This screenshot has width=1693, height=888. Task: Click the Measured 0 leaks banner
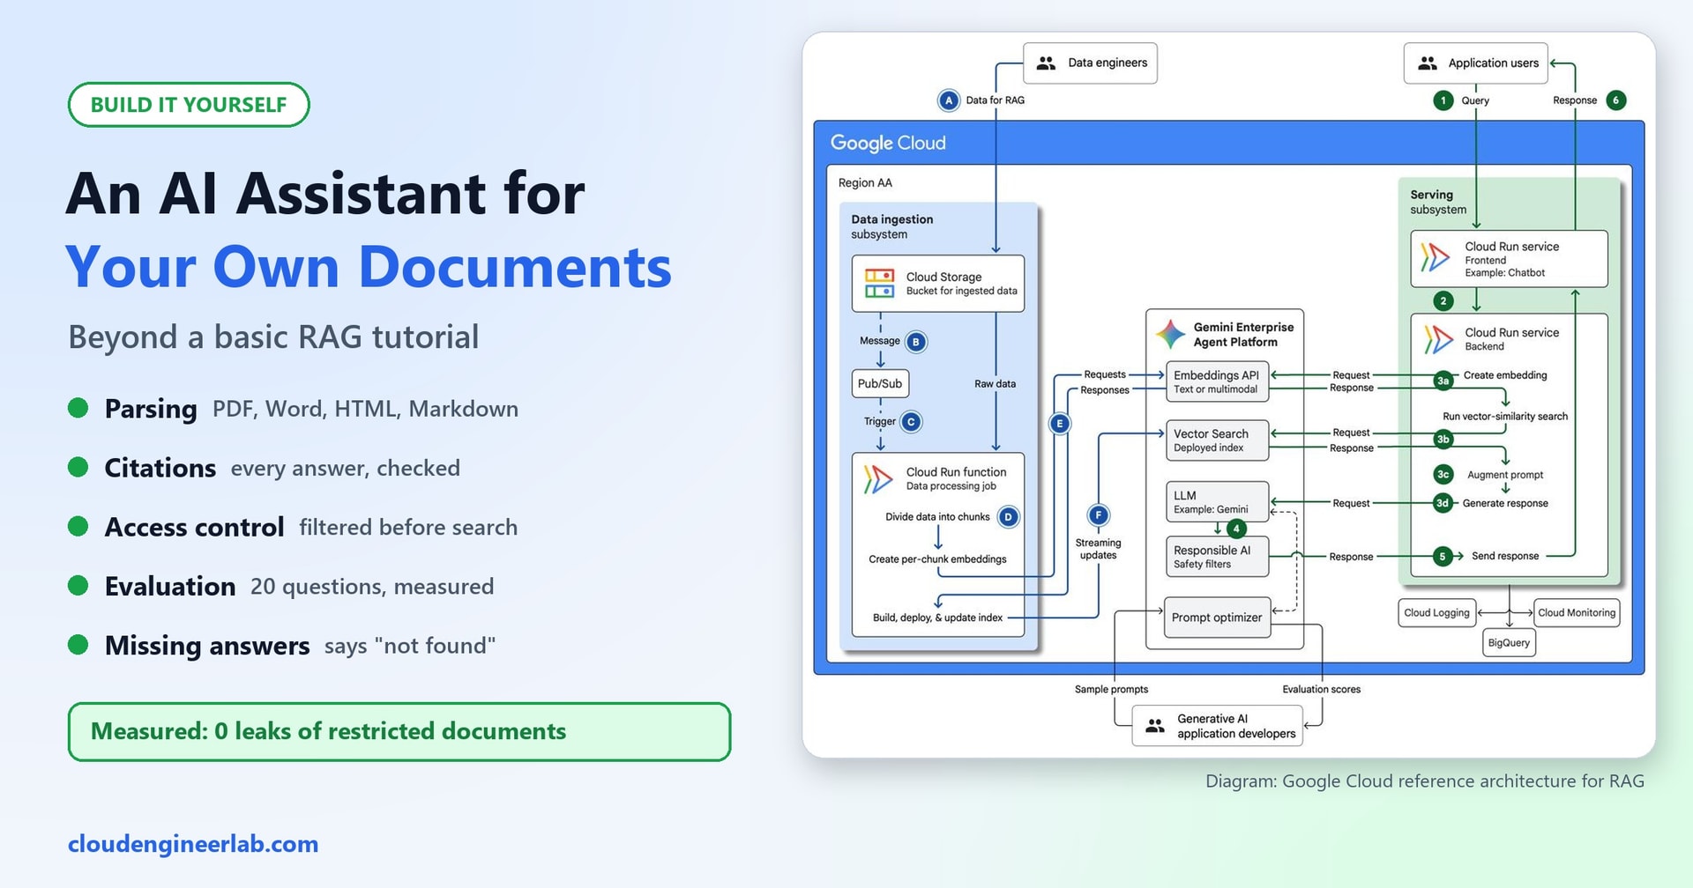coord(399,732)
